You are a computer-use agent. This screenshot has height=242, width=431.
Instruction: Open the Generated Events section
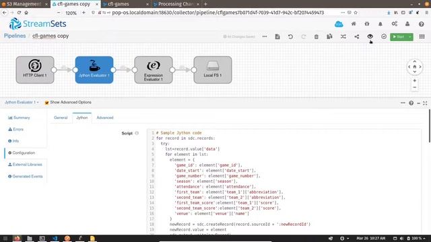click(x=26, y=176)
